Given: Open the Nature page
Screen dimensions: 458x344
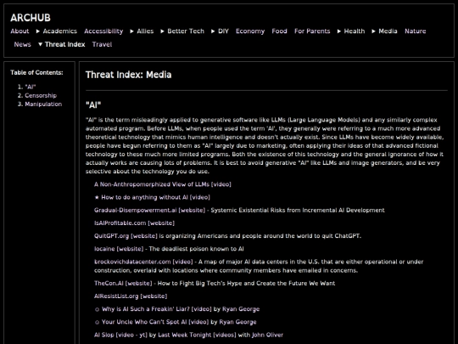Looking at the screenshot, I should 415,31.
